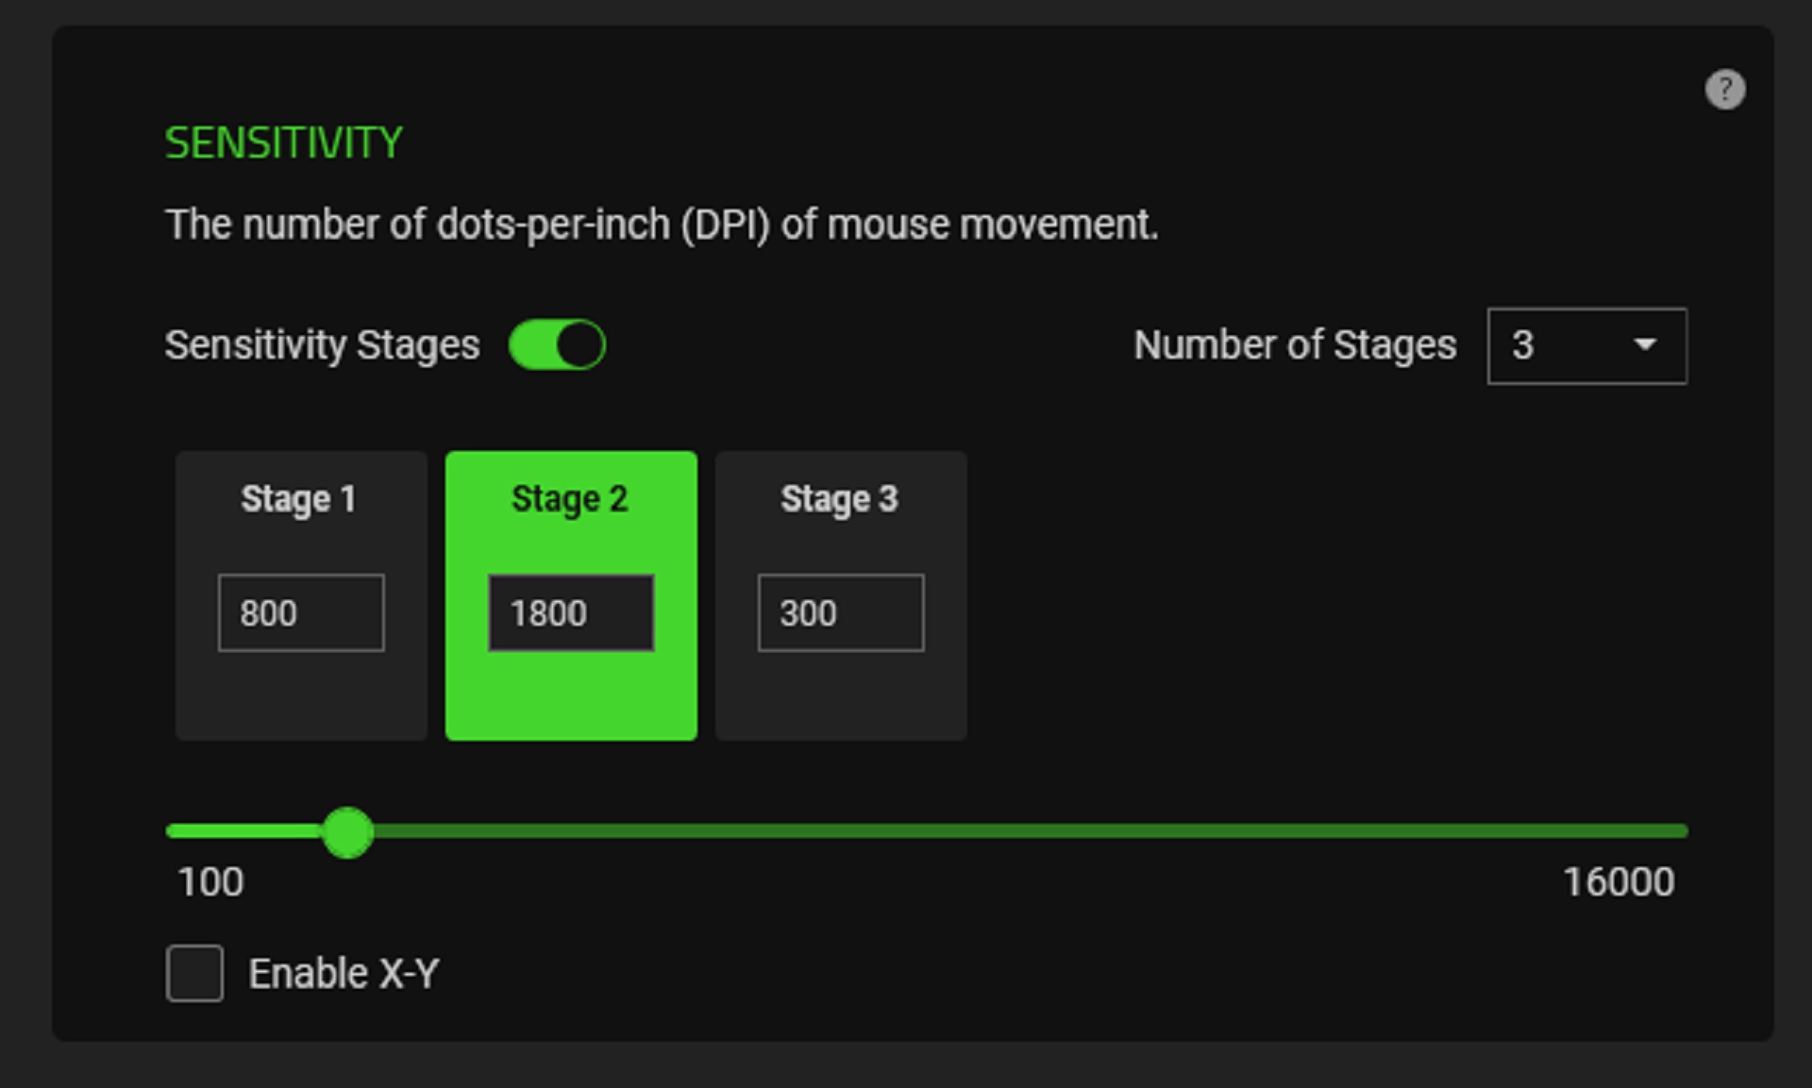Click the 16000 maximum DPI label

click(x=1619, y=882)
